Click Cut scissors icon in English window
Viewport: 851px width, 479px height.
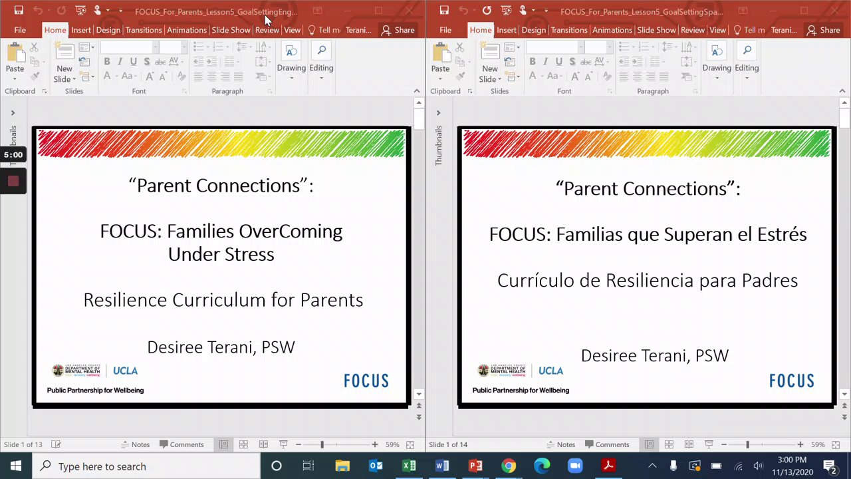[34, 47]
